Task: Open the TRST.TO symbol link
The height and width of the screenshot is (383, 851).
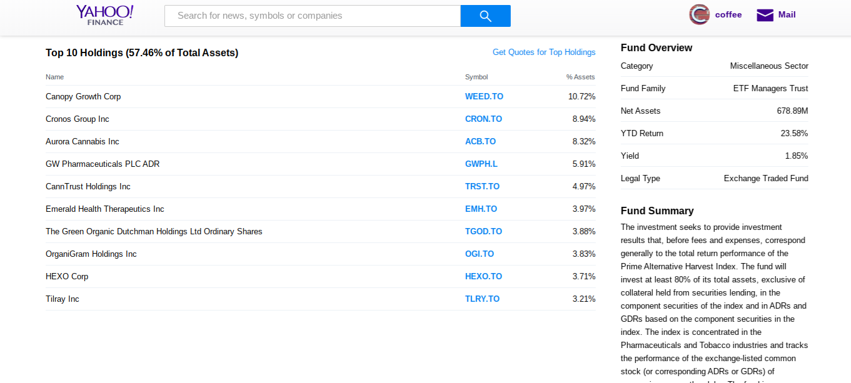Action: (x=482, y=187)
